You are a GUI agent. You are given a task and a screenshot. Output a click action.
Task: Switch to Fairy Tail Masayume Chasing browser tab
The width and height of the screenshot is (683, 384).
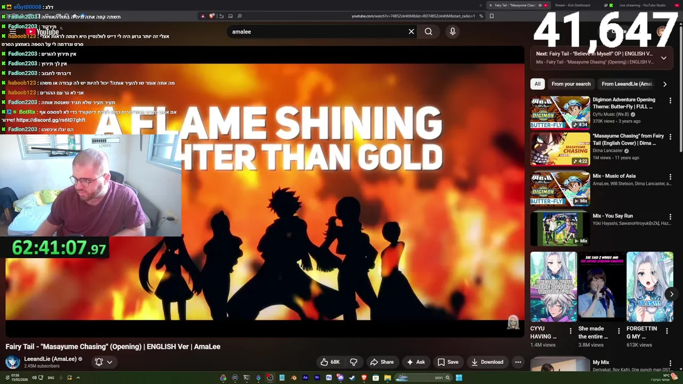(x=518, y=5)
